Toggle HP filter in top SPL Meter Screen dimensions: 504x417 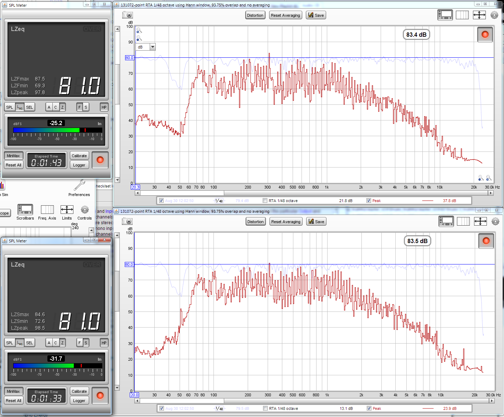[104, 107]
